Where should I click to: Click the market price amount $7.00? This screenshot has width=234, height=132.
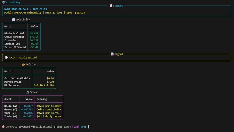pos(50,82)
